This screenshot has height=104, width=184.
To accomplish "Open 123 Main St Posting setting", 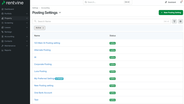I will pos(47,43).
